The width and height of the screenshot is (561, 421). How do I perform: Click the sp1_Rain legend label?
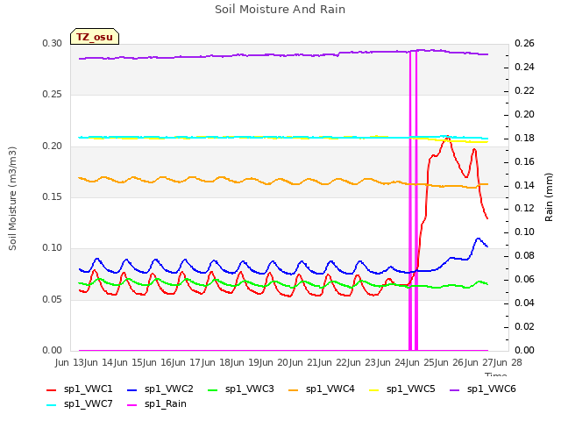point(166,403)
